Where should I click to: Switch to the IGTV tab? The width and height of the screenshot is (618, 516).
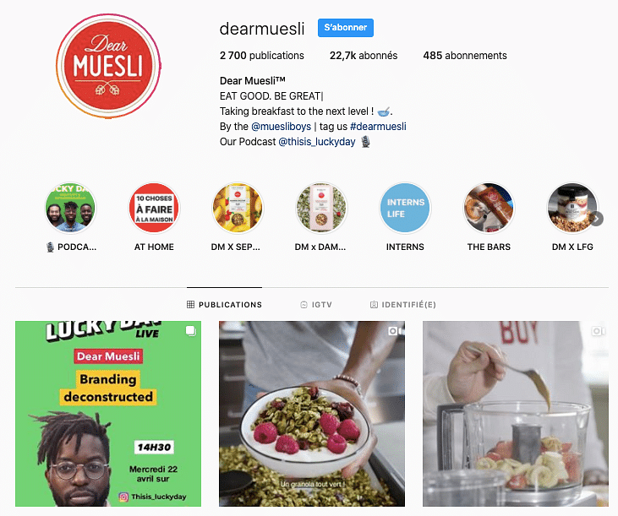[316, 305]
